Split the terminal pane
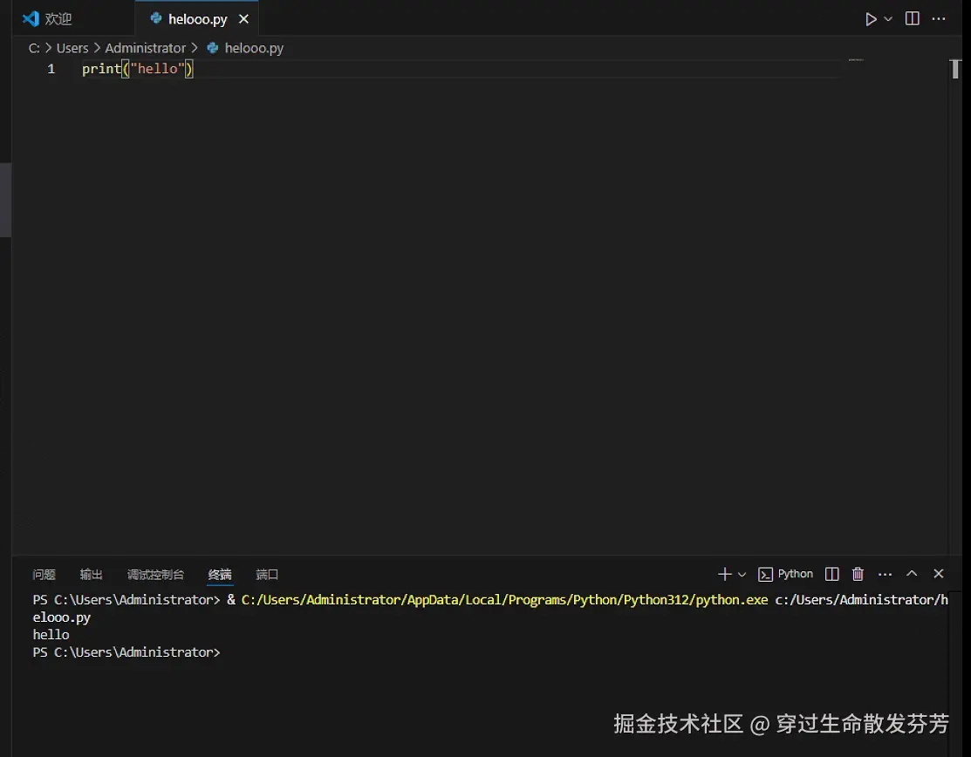This screenshot has height=757, width=971. point(832,575)
